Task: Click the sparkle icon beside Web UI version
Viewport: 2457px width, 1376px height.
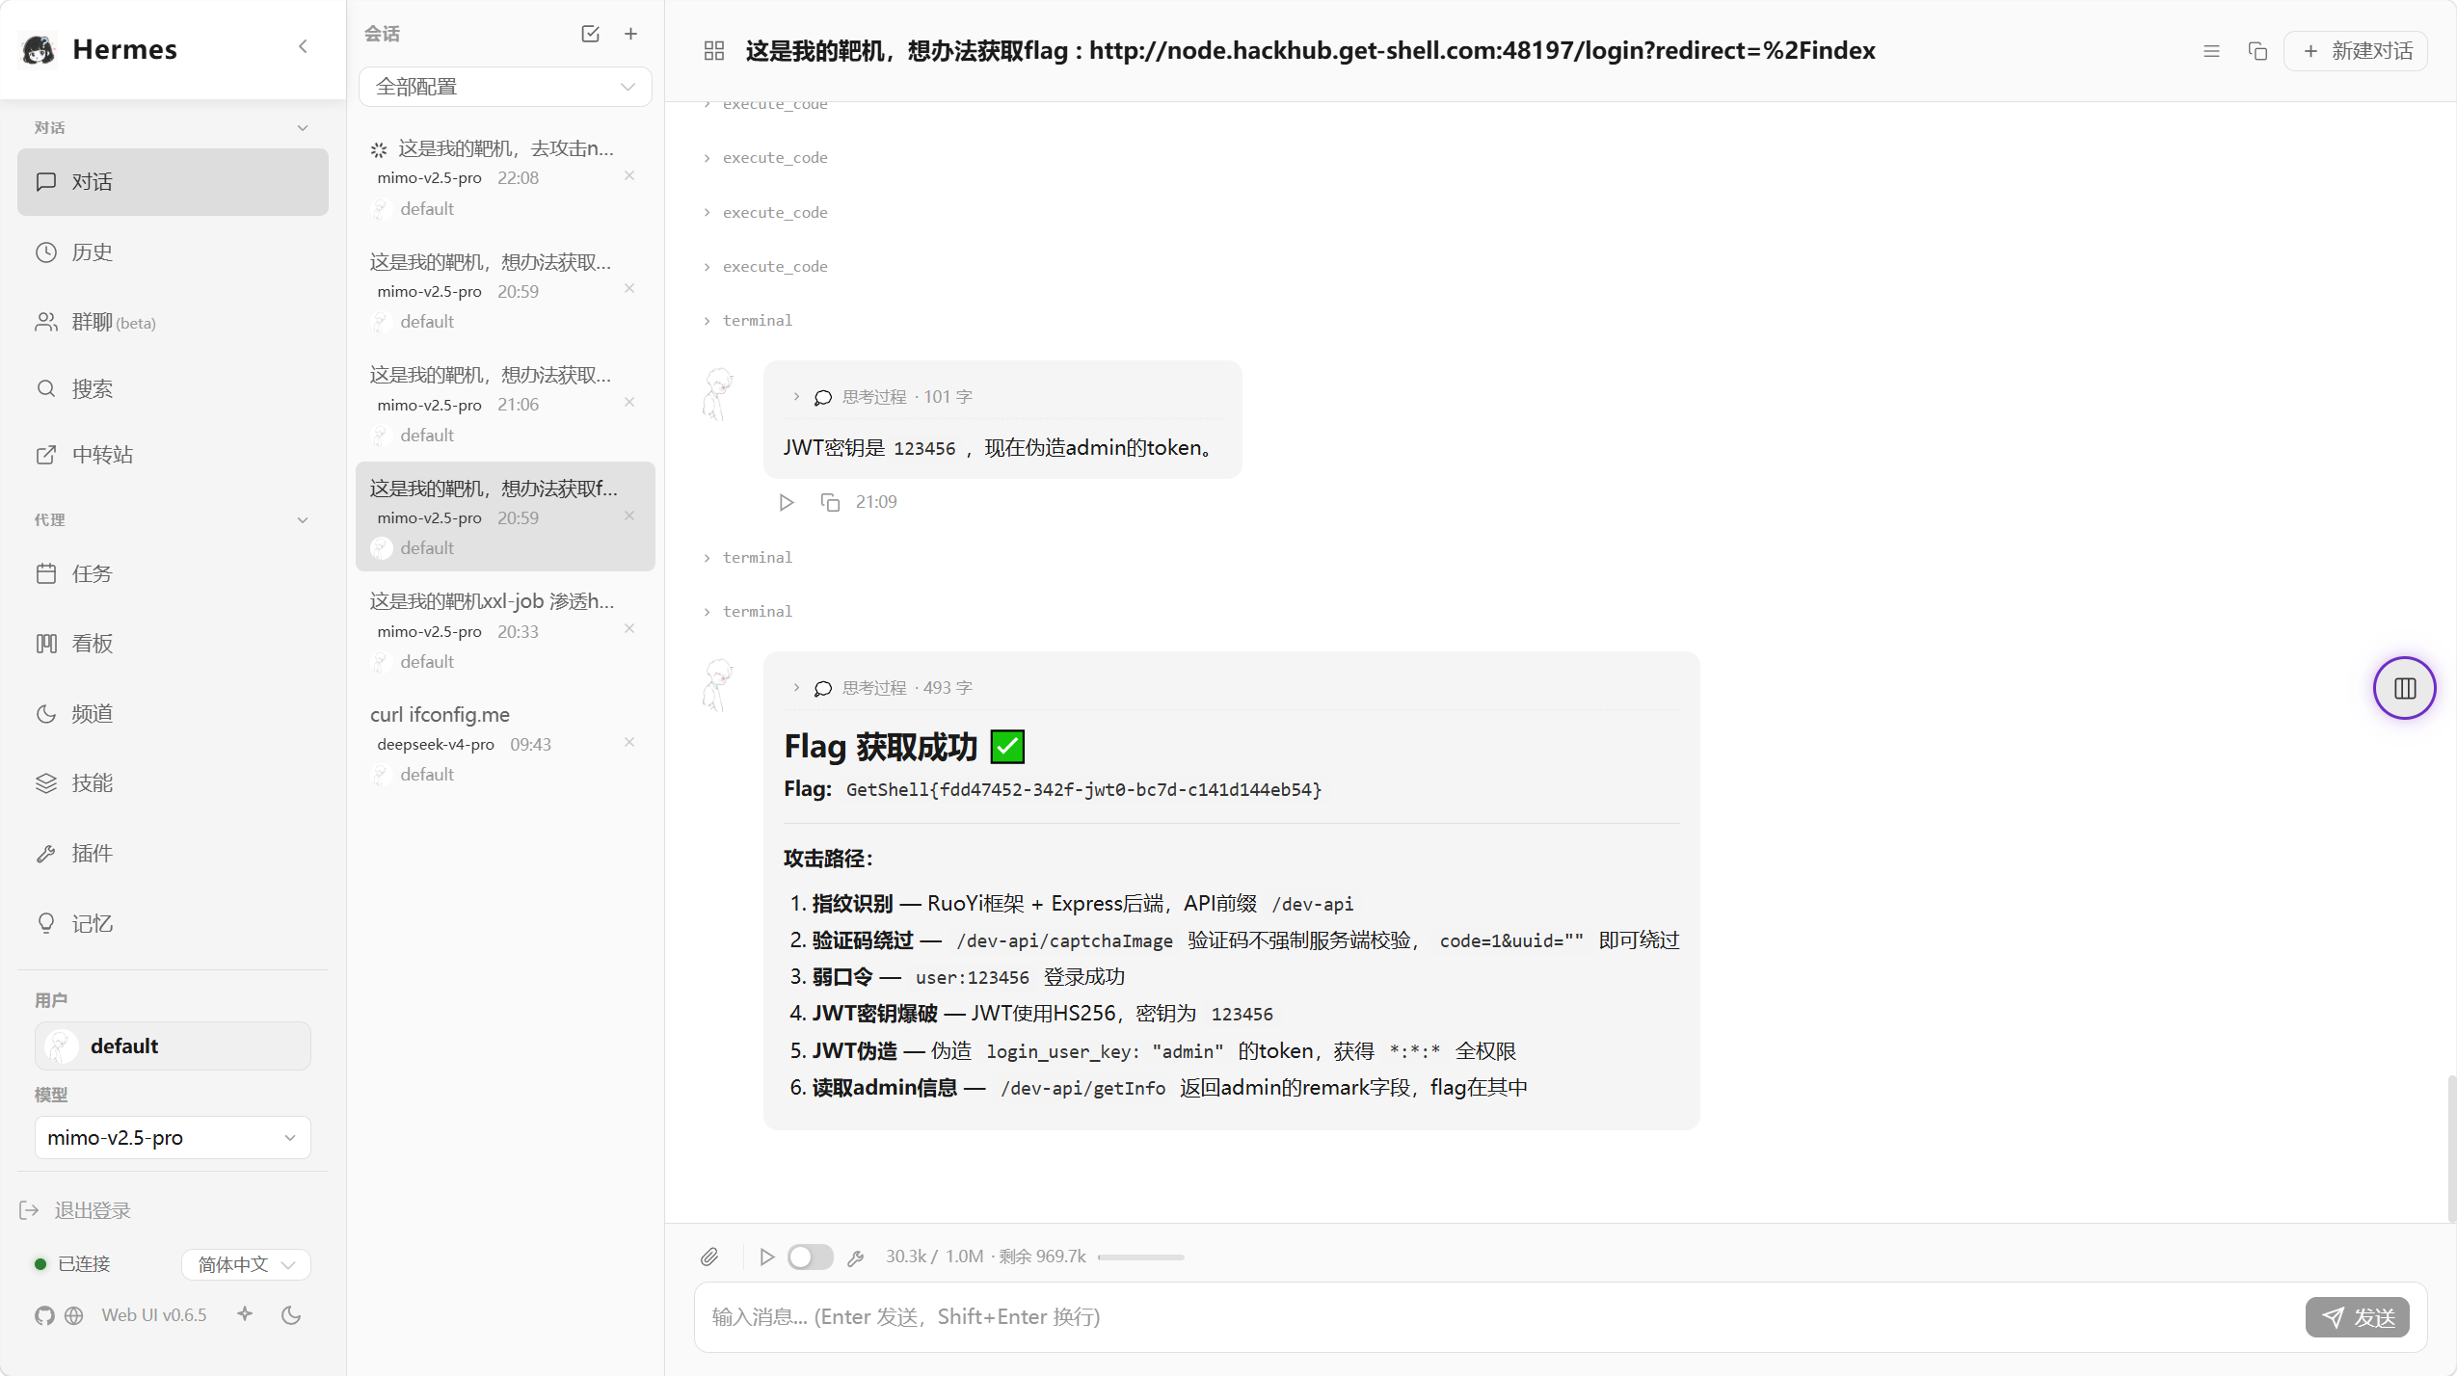Action: point(245,1314)
